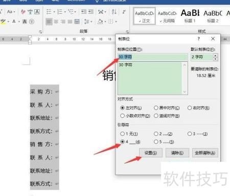Click the decrease indent icon
Image resolution: width=230 pixels, height=196 pixels.
[x=84, y=12]
